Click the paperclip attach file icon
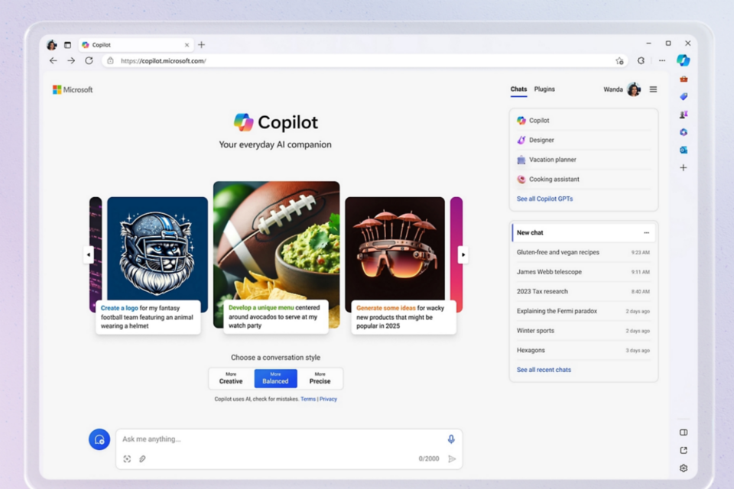 coord(142,459)
